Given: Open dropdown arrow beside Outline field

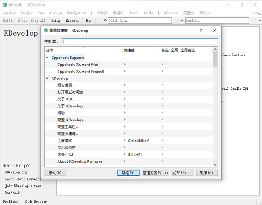Looking at the screenshot, I should pos(259,20).
